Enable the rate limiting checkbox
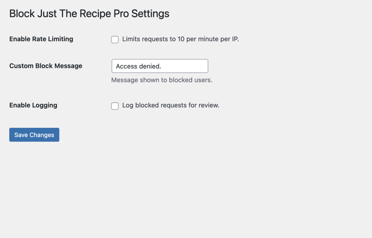Viewport: 372px width, 238px height. [x=115, y=40]
